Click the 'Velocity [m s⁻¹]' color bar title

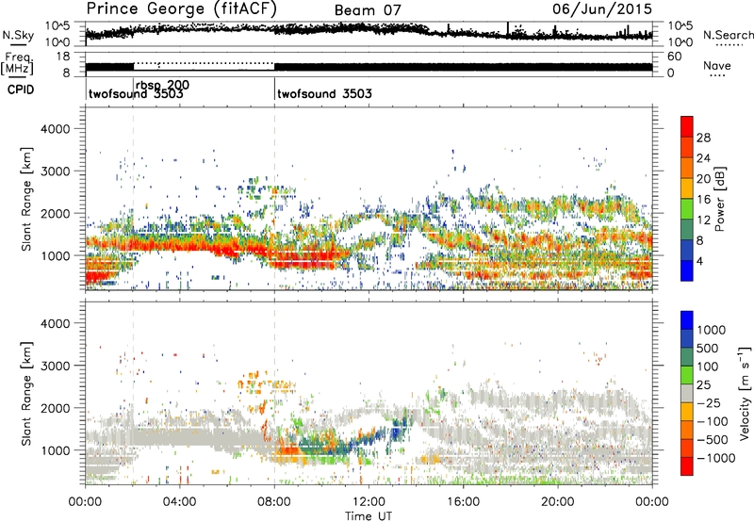pos(745,393)
